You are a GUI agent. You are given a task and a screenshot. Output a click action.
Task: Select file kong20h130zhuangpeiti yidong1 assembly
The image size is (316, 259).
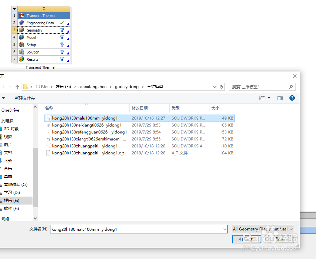139,146
